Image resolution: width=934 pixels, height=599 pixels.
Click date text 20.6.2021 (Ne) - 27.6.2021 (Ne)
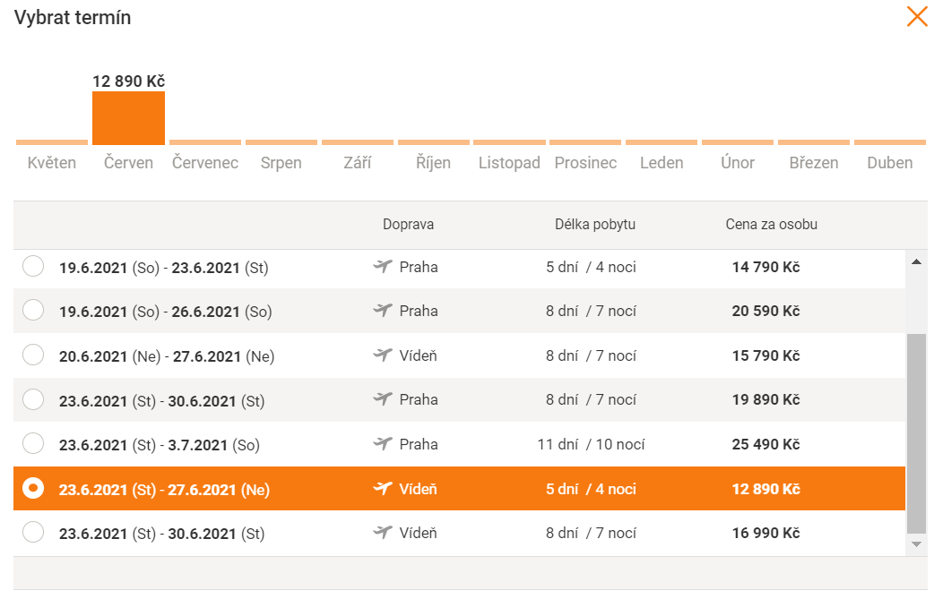pos(167,356)
